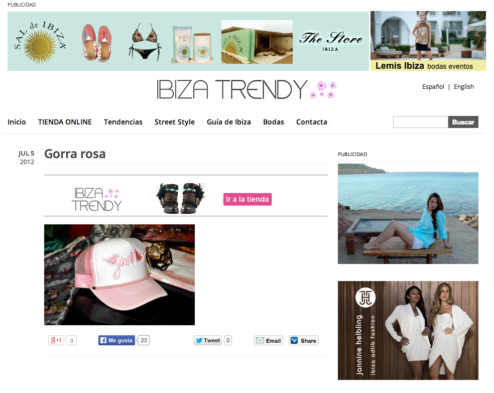Open the Guía de Ibiza menu

pyautogui.click(x=229, y=122)
